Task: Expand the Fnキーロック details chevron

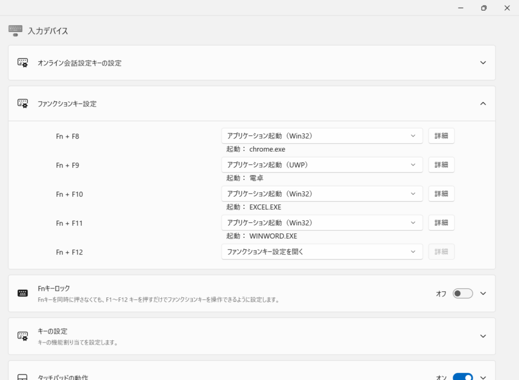Action: (483, 293)
